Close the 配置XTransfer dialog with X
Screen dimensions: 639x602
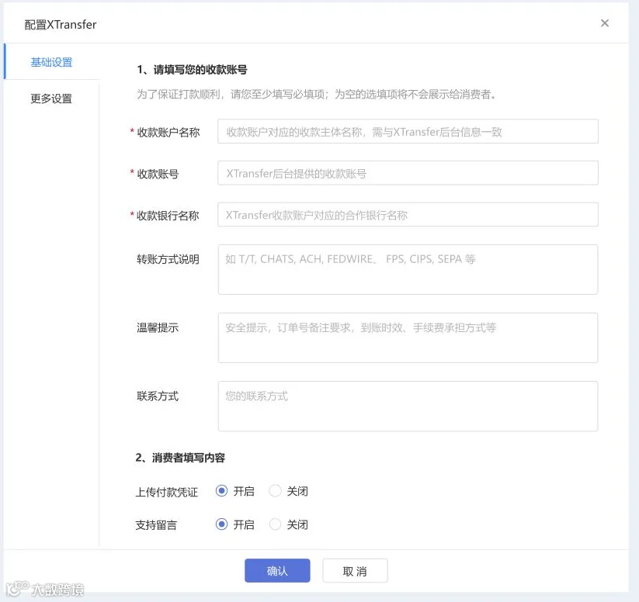click(605, 22)
